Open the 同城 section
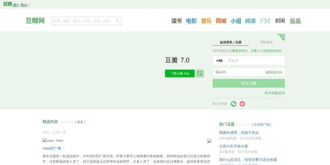330x165 pixels. (221, 21)
